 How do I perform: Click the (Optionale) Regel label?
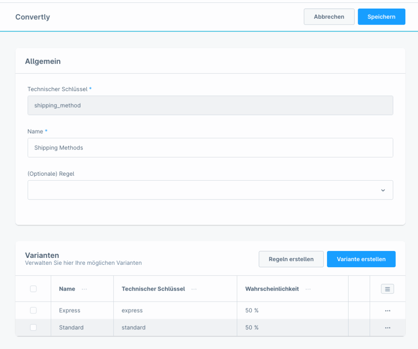coord(51,174)
